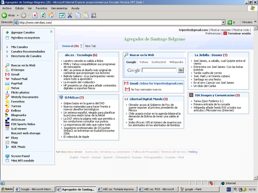Image resolution: width=258 pixels, height=193 pixels.
Task: Click the Inicio start button
Action: (7, 189)
